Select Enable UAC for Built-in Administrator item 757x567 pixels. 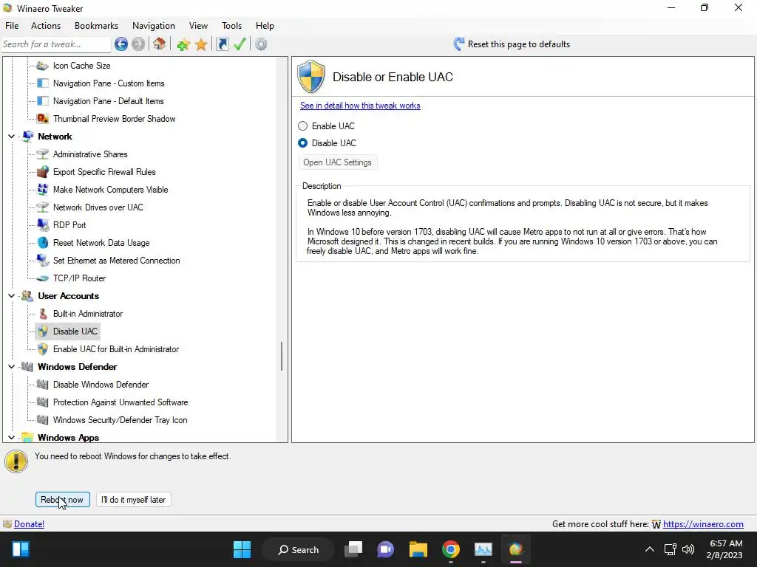(116, 349)
